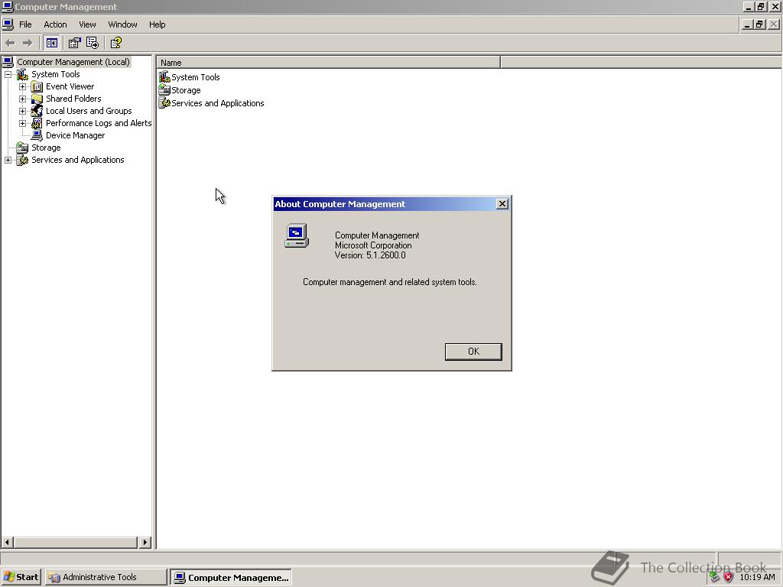Screen dimensions: 783x587
Task: Select 'Storage' text in the right list
Action: click(186, 90)
